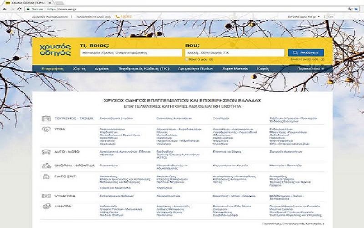This screenshot has height=228, width=364.
Task: Click the Secure padlock icon
Action: pos(28,9)
